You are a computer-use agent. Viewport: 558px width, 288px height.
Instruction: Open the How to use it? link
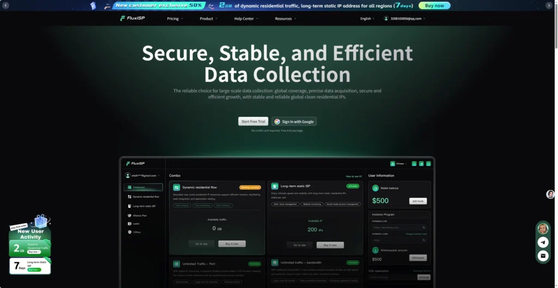tap(354, 176)
